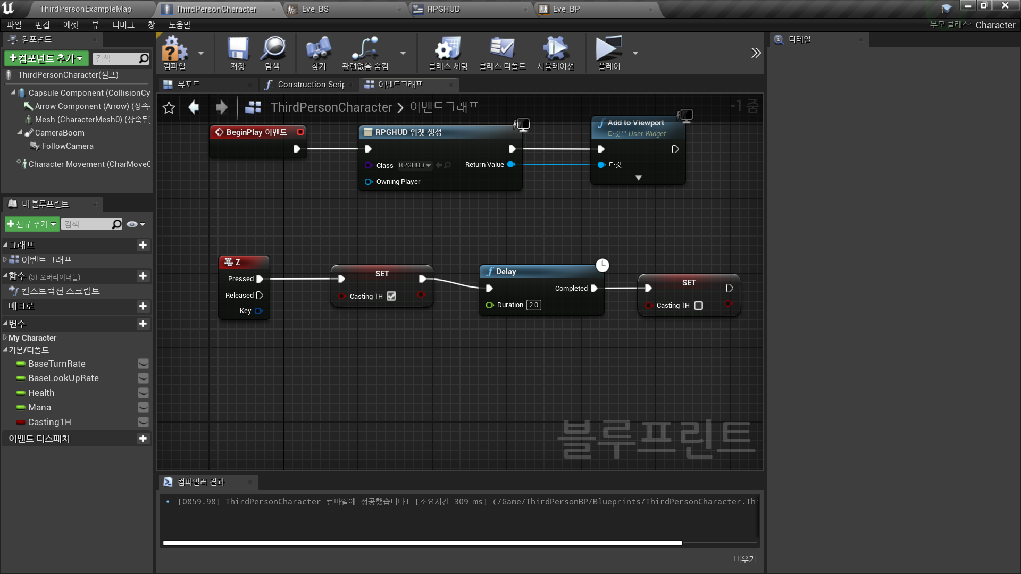Uncheck Casting 1H checkbox in first SET node
This screenshot has height=574, width=1021.
click(x=391, y=296)
